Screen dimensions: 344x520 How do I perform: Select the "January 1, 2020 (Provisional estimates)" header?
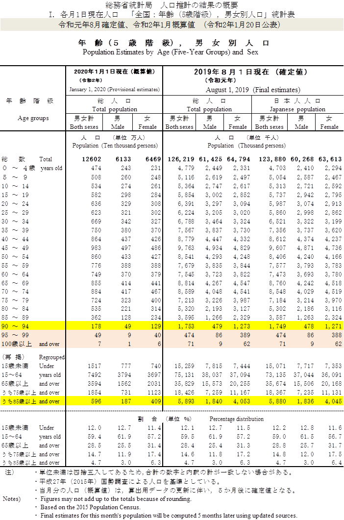click(114, 90)
